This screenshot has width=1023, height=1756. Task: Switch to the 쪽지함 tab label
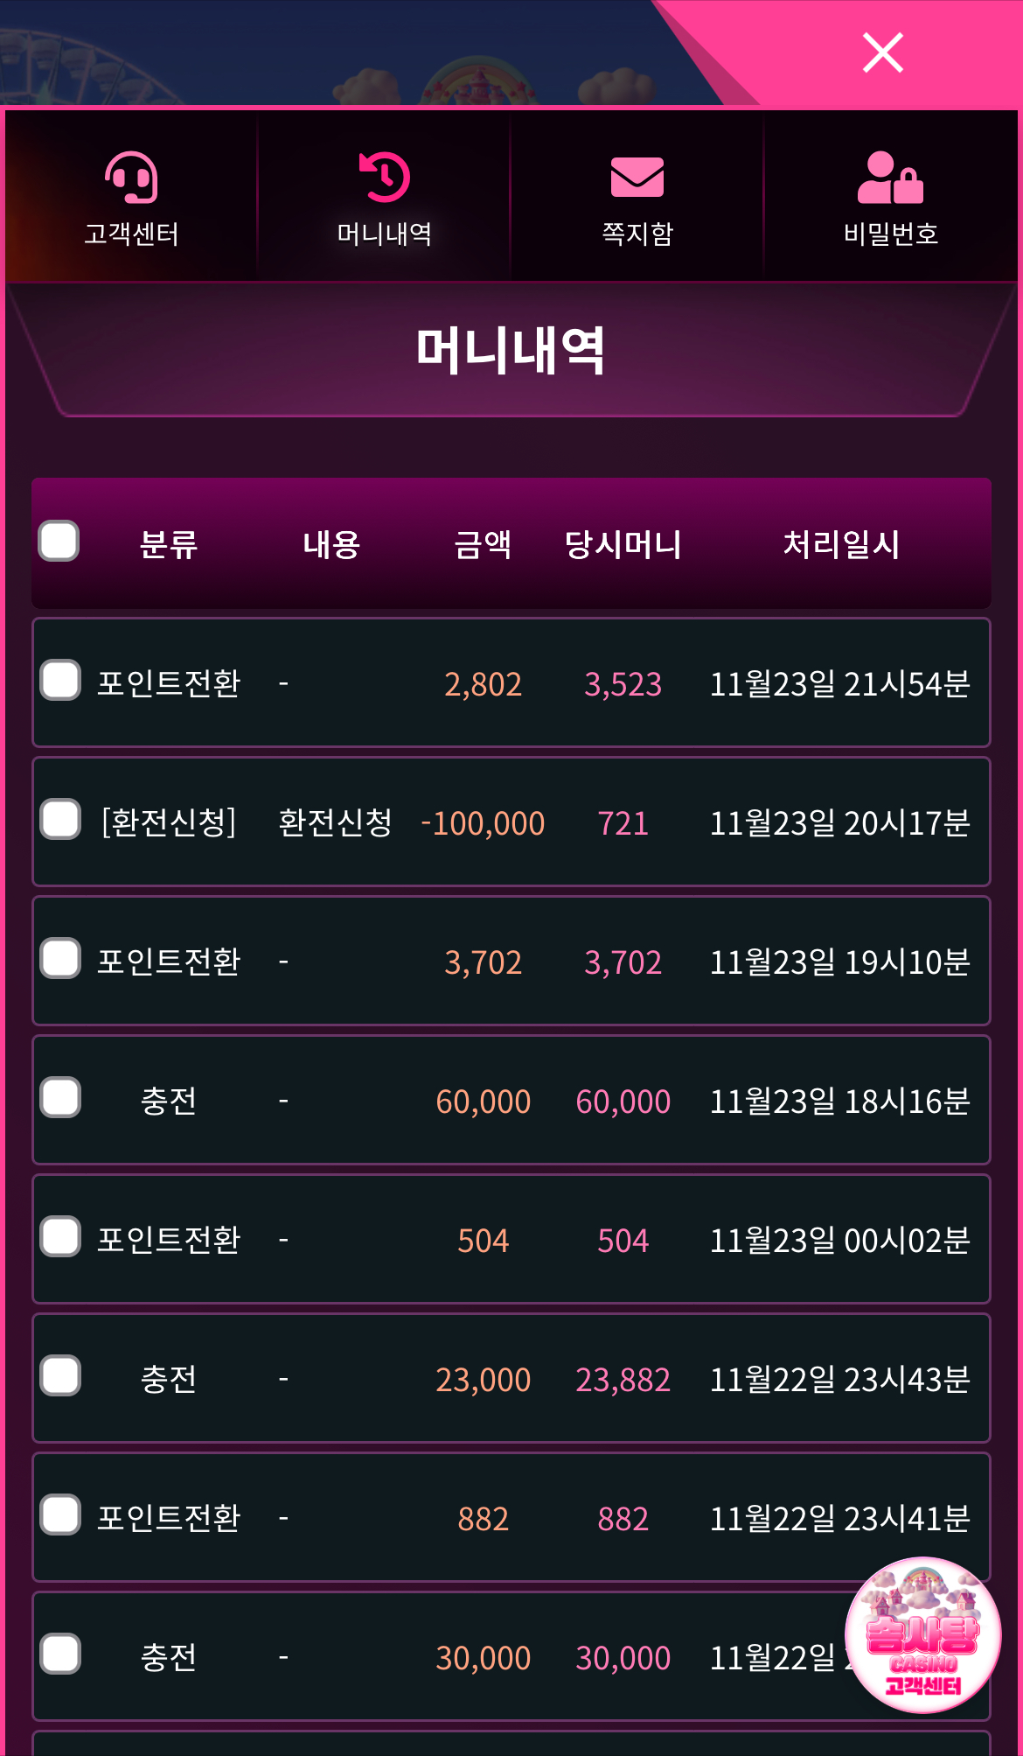[x=637, y=234]
